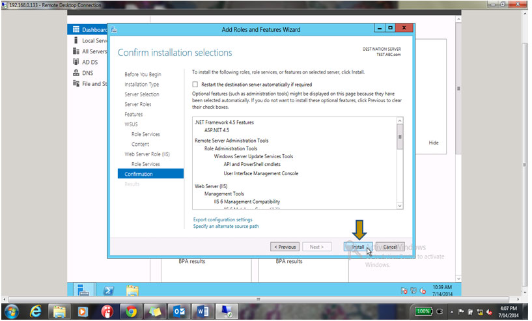The height and width of the screenshot is (321, 532).
Task: Open Outlook from host taskbar
Action: coord(179,311)
